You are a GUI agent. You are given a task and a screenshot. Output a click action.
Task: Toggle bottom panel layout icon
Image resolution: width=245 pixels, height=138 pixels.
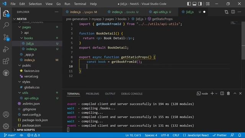194,4
